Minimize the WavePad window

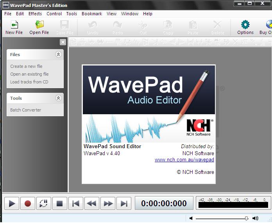[240, 3]
